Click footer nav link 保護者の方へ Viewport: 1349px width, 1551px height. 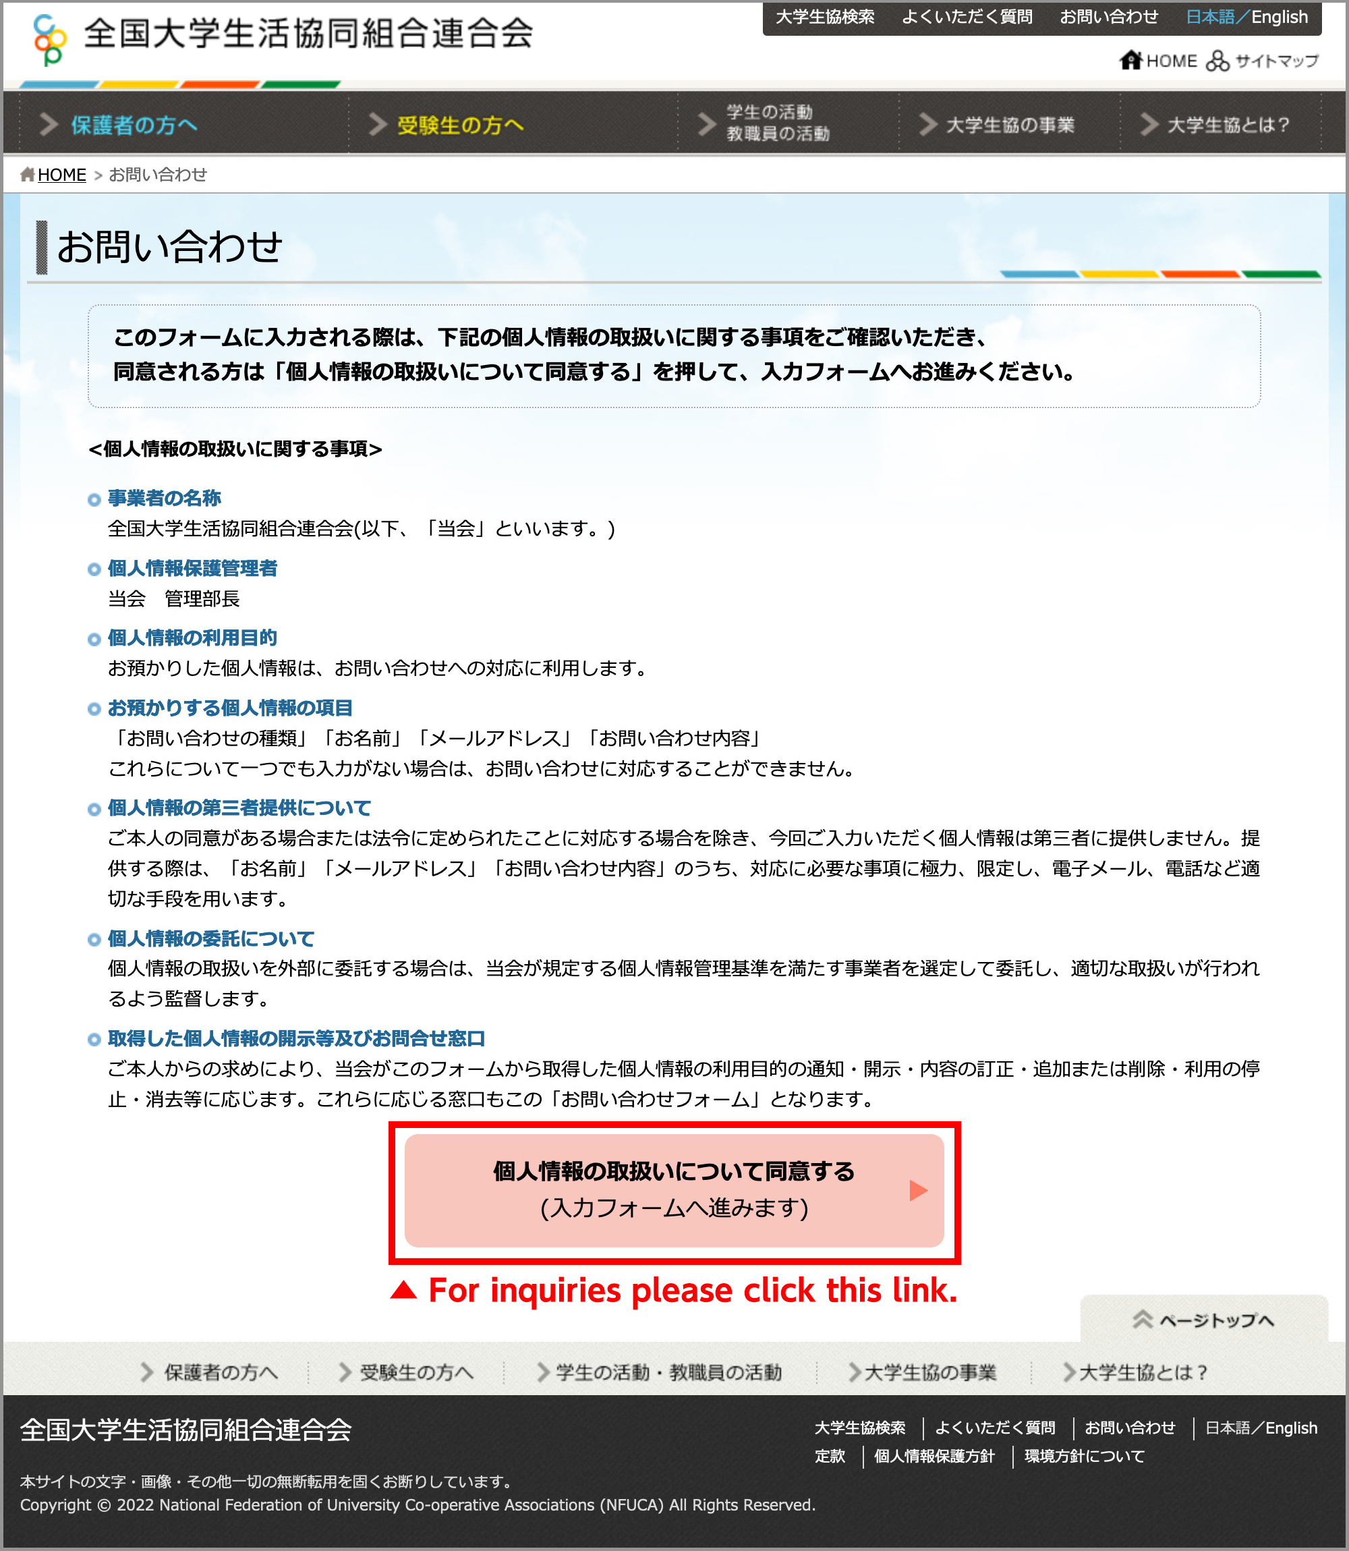click(x=221, y=1372)
